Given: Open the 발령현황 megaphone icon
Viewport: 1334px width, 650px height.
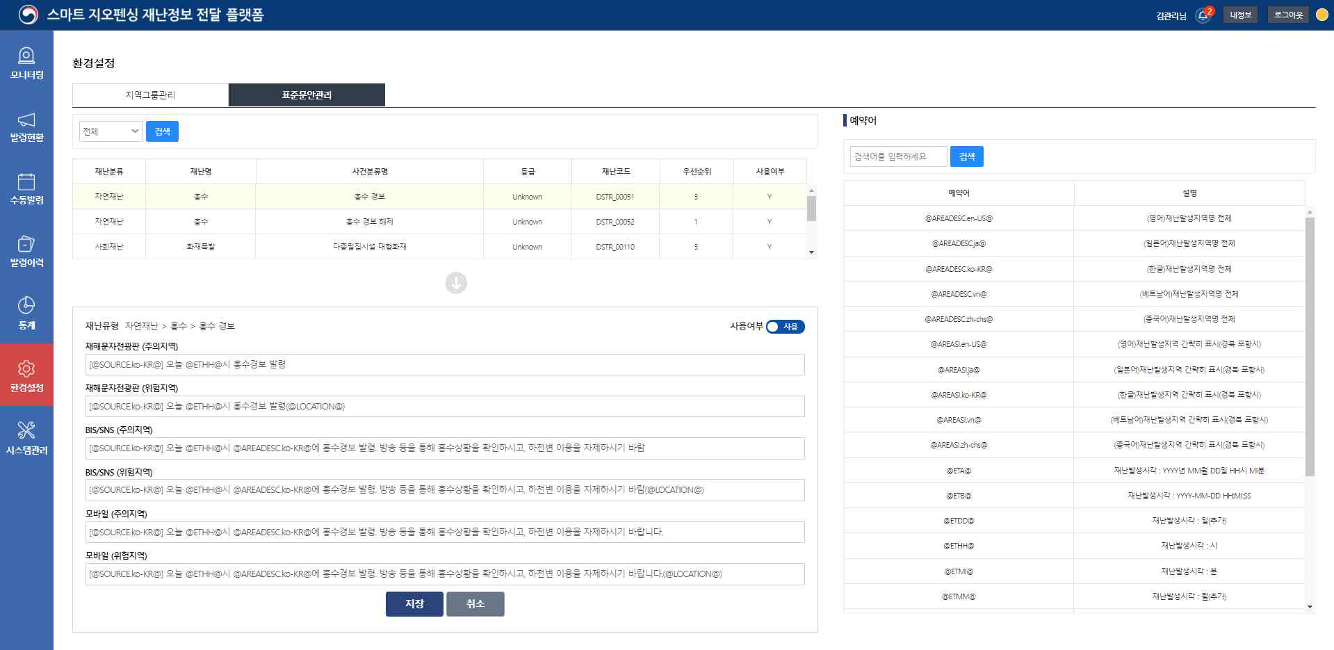Looking at the screenshot, I should [26, 119].
